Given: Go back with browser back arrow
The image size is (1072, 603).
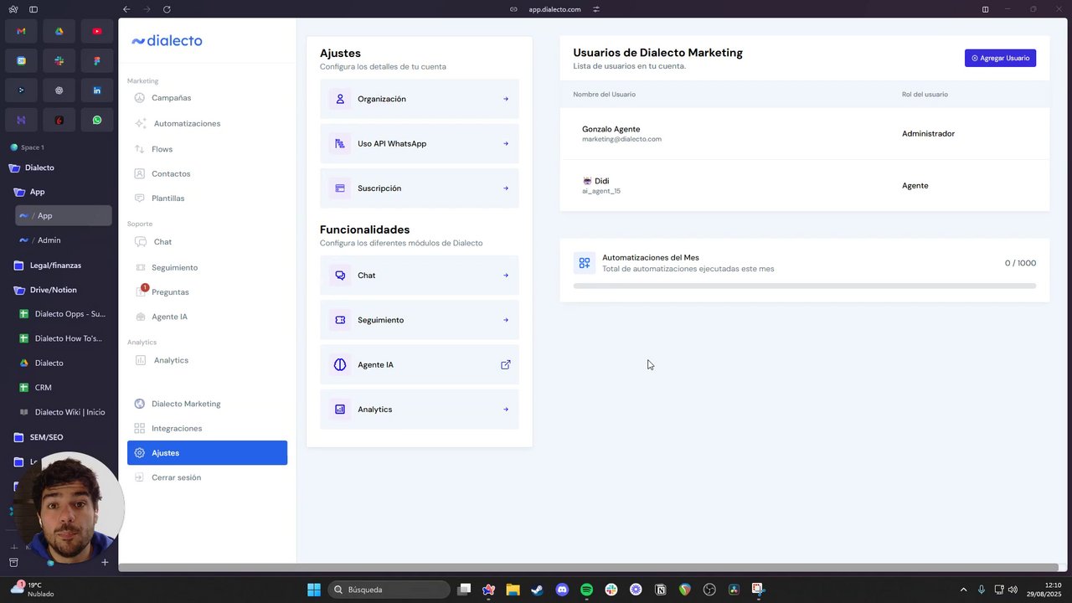Looking at the screenshot, I should 126,9.
